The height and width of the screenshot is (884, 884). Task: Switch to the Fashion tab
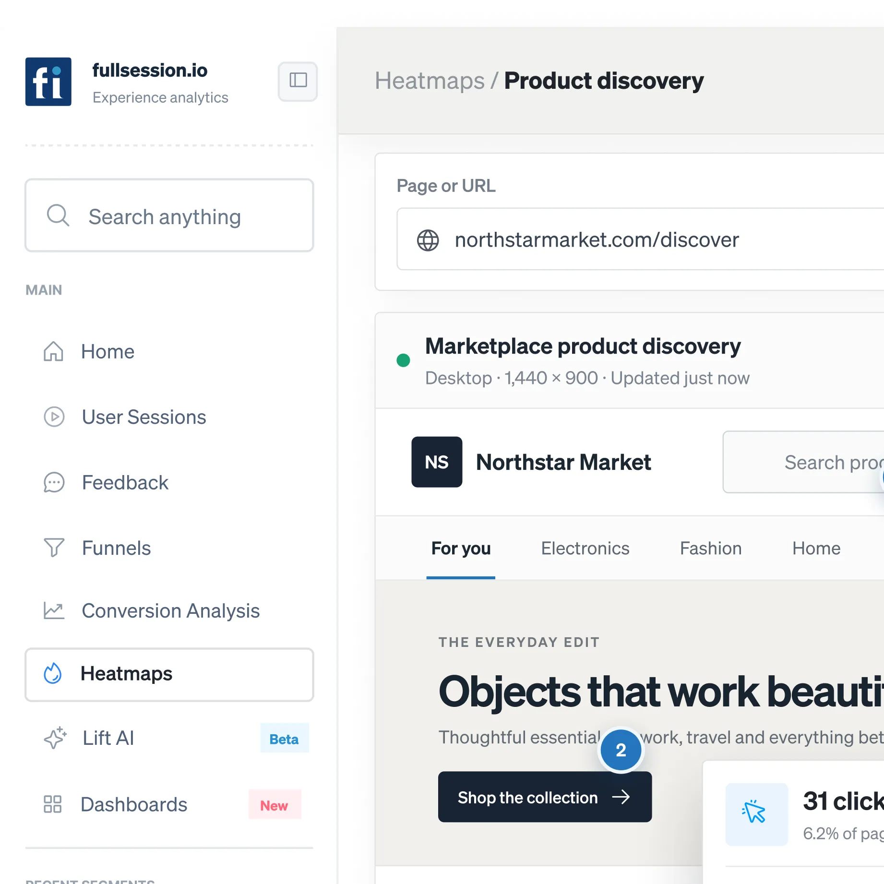click(711, 548)
